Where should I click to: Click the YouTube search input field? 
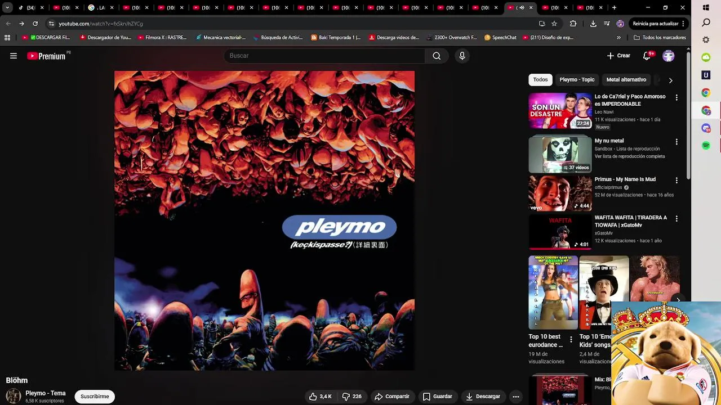coord(324,56)
